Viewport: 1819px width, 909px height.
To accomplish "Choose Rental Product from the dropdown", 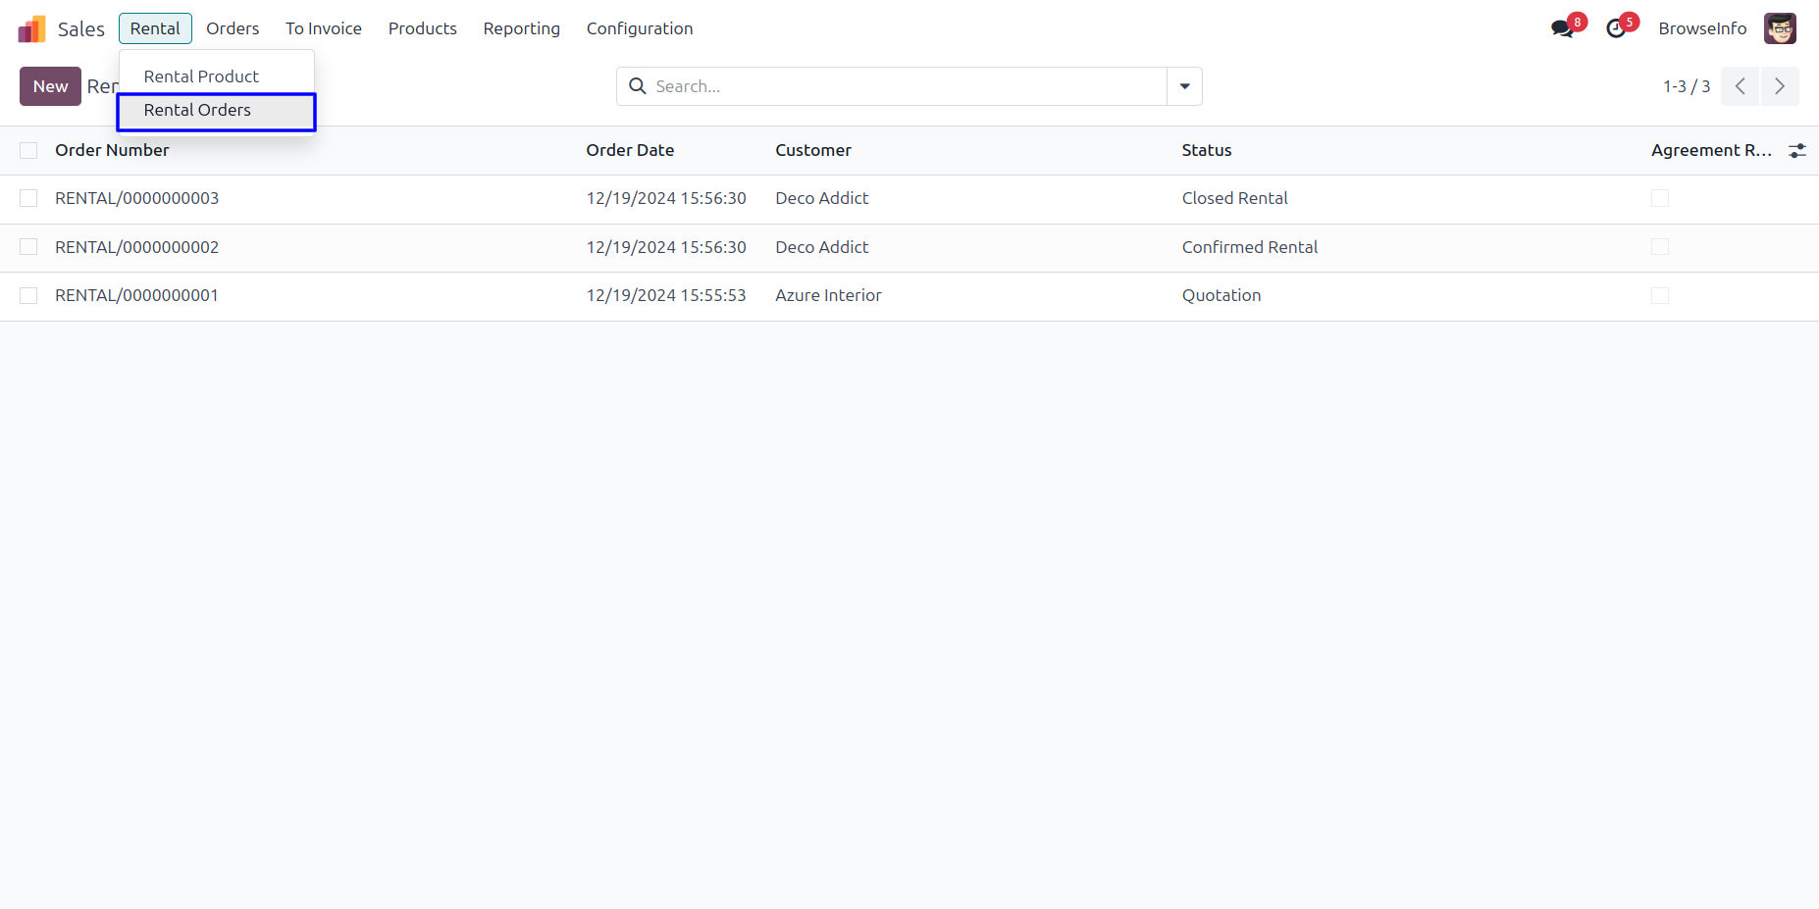I will click(201, 76).
